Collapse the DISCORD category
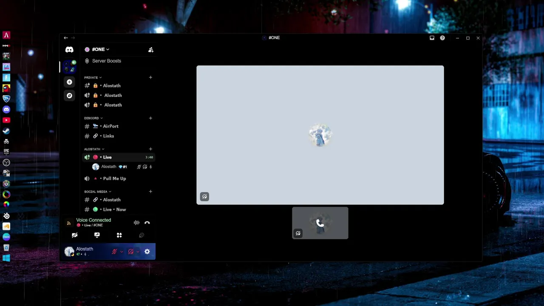The height and width of the screenshot is (306, 544). (x=93, y=118)
